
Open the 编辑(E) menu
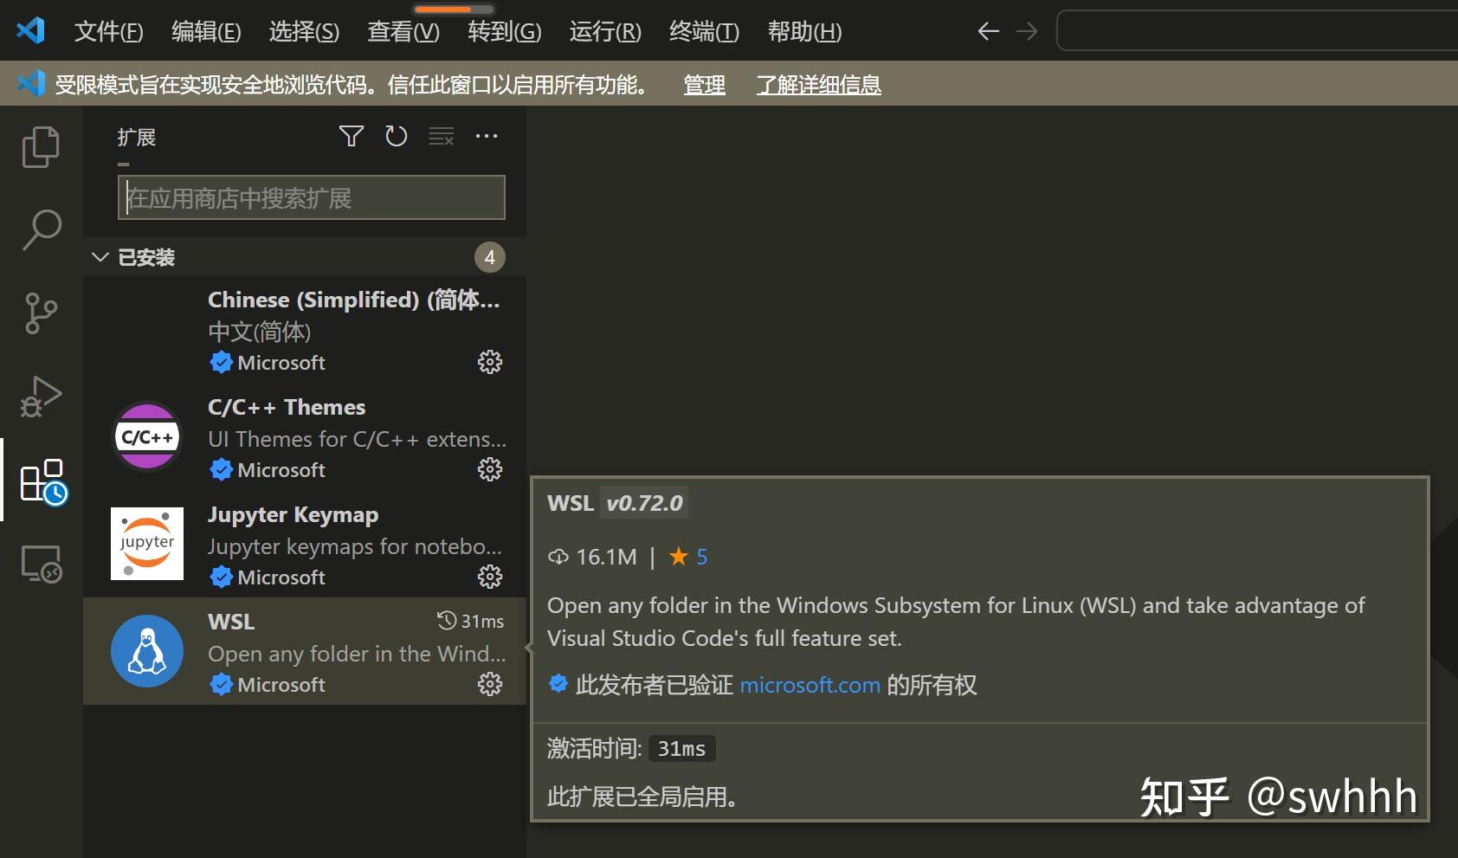206,32
